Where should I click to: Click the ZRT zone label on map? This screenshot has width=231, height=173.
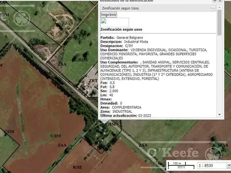tap(93, 81)
